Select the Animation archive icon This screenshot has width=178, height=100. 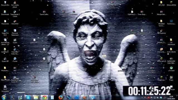click(152, 70)
